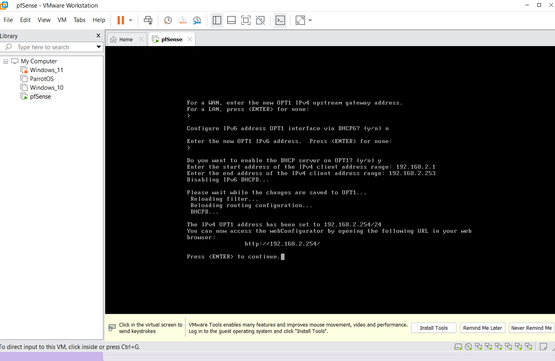Select My Computer in library
This screenshot has width=555, height=361.
(x=39, y=61)
